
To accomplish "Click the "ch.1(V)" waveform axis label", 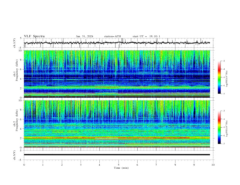I will (15, 43).
